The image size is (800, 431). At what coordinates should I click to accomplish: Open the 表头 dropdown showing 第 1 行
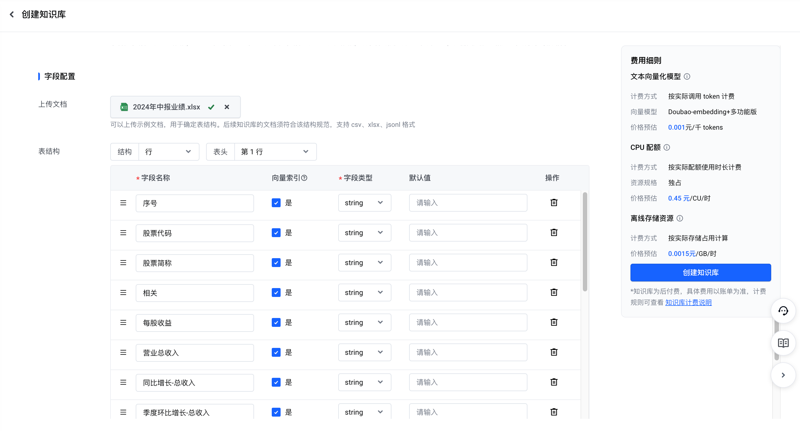(x=275, y=152)
